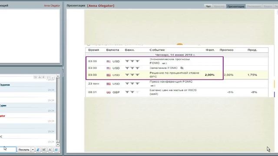Click the Факт. column header
Image resolution: width=278 pixels, height=156 pixels.
click(x=210, y=50)
